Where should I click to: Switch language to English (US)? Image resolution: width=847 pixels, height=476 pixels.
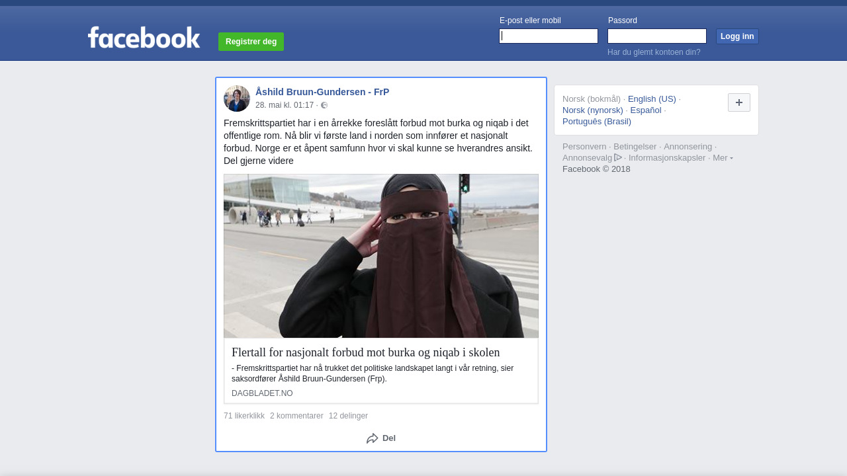click(x=652, y=99)
